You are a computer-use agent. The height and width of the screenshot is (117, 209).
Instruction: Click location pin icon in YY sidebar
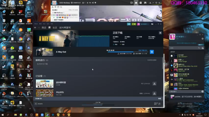(55, 7)
